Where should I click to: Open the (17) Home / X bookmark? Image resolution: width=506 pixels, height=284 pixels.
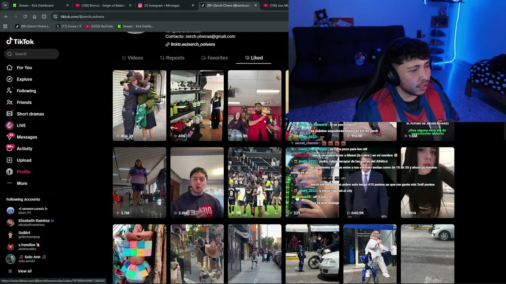point(69,26)
